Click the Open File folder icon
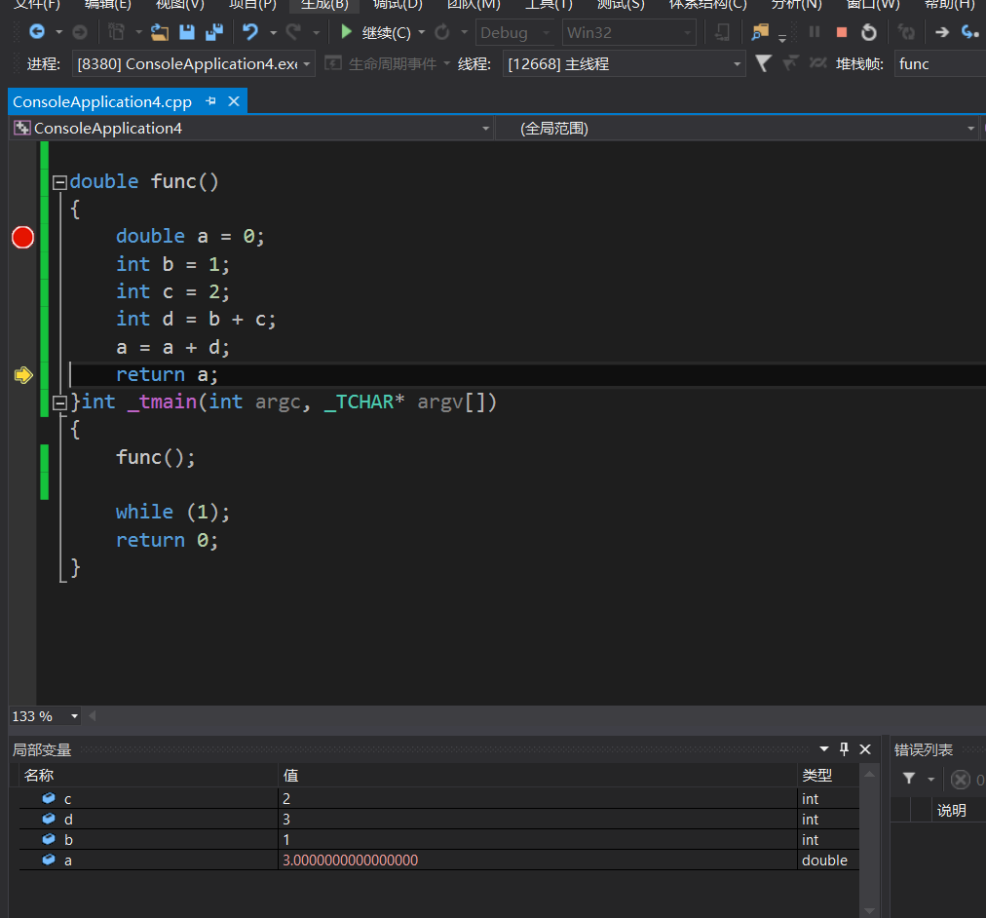The image size is (986, 918). tap(159, 32)
